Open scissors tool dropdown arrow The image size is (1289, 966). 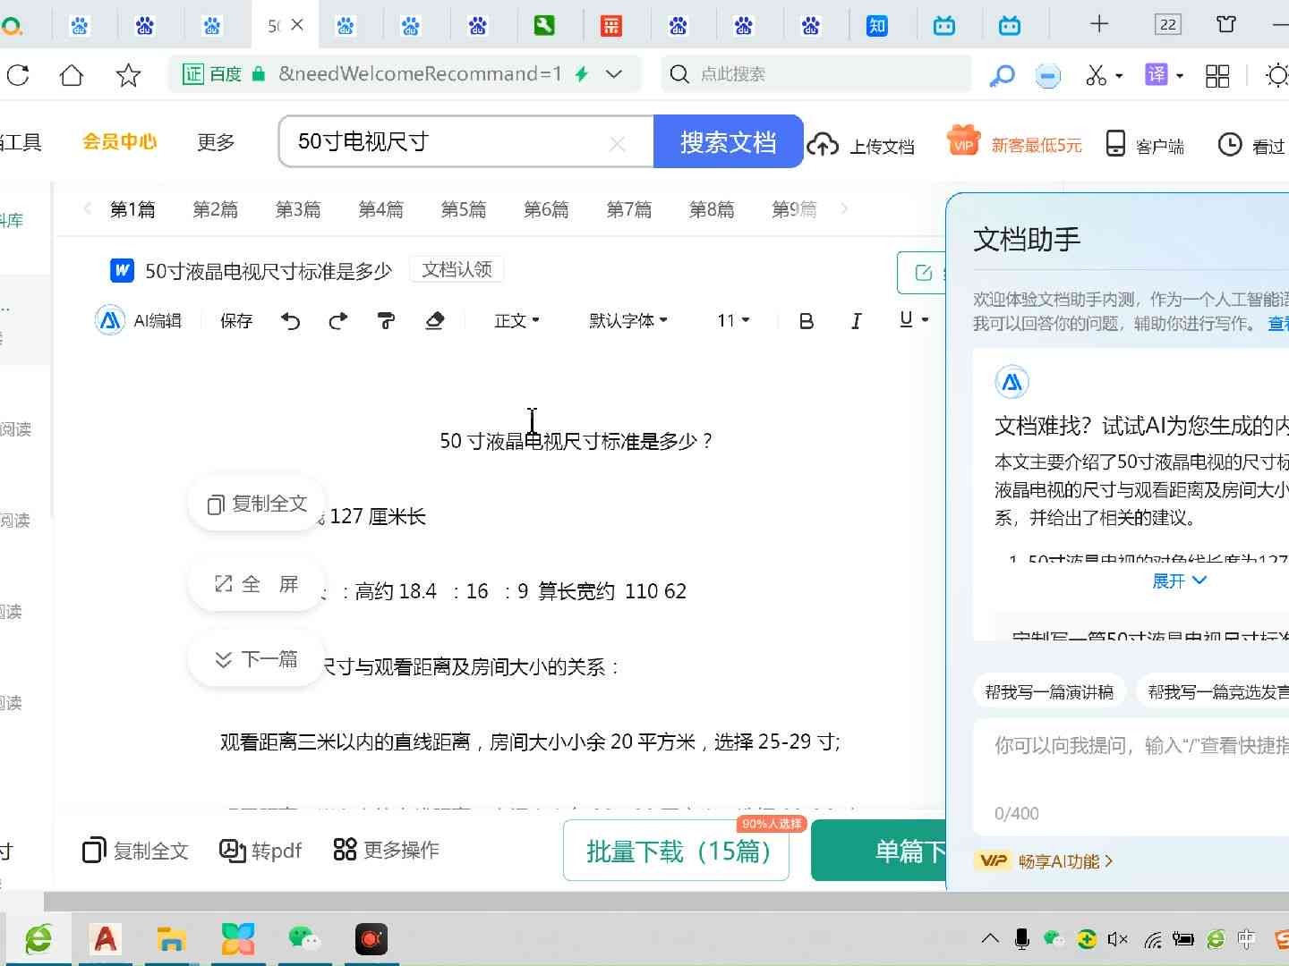click(1119, 76)
